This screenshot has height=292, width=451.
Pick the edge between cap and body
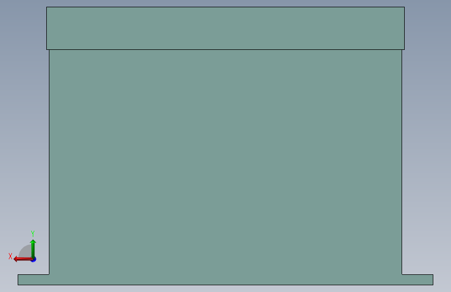pos(226,50)
